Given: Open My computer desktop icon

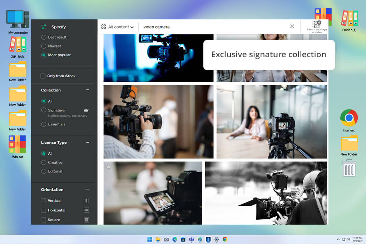Looking at the screenshot, I should coord(18,22).
